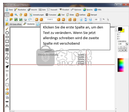Click the zoom percentage field showing 100
Viewport: 129px width, 112px height.
(97, 20)
